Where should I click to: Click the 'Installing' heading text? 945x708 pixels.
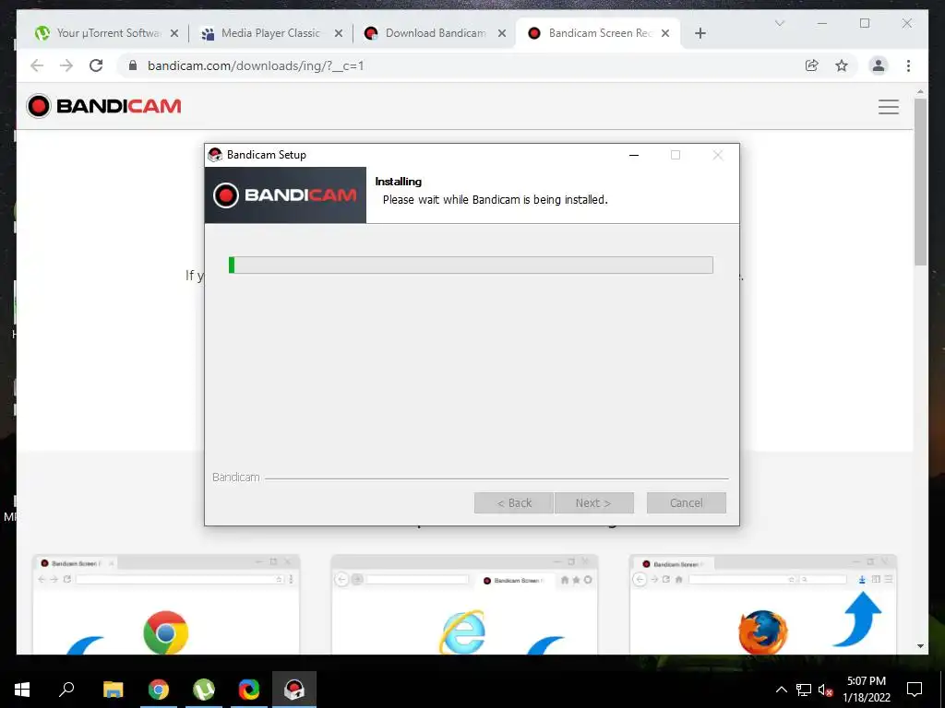pos(399,182)
